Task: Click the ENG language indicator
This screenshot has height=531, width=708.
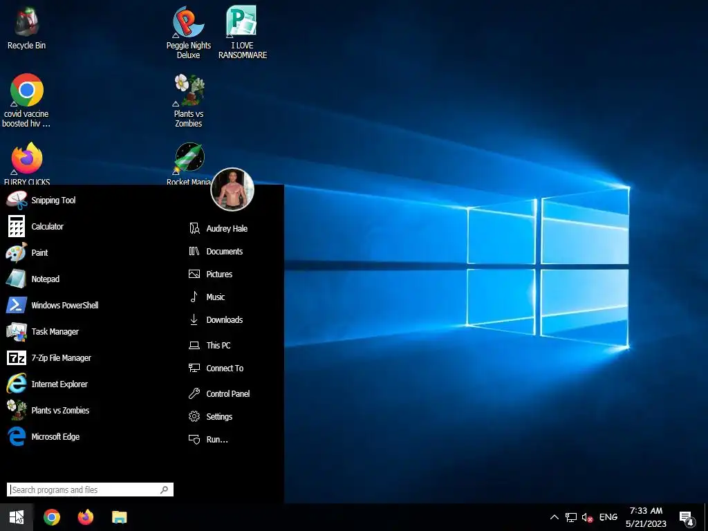Action: pos(608,517)
